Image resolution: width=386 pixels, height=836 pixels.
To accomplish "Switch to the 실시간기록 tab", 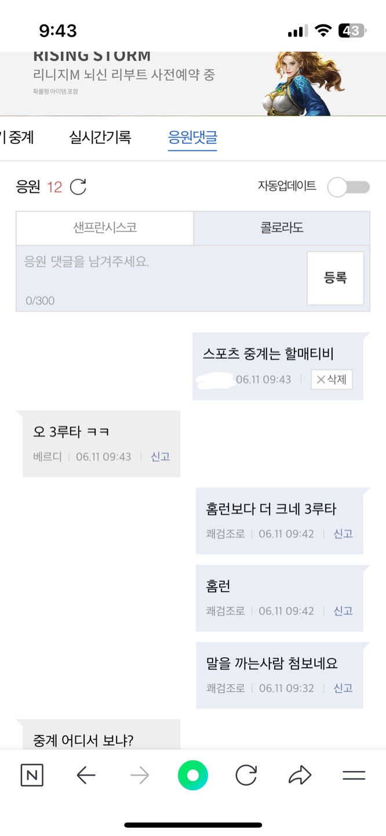I will tap(100, 138).
